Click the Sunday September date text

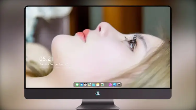(54, 64)
